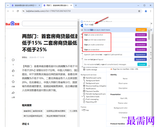Reload the page with refresh icon
Viewport: 160px width, 130px height.
18,11
